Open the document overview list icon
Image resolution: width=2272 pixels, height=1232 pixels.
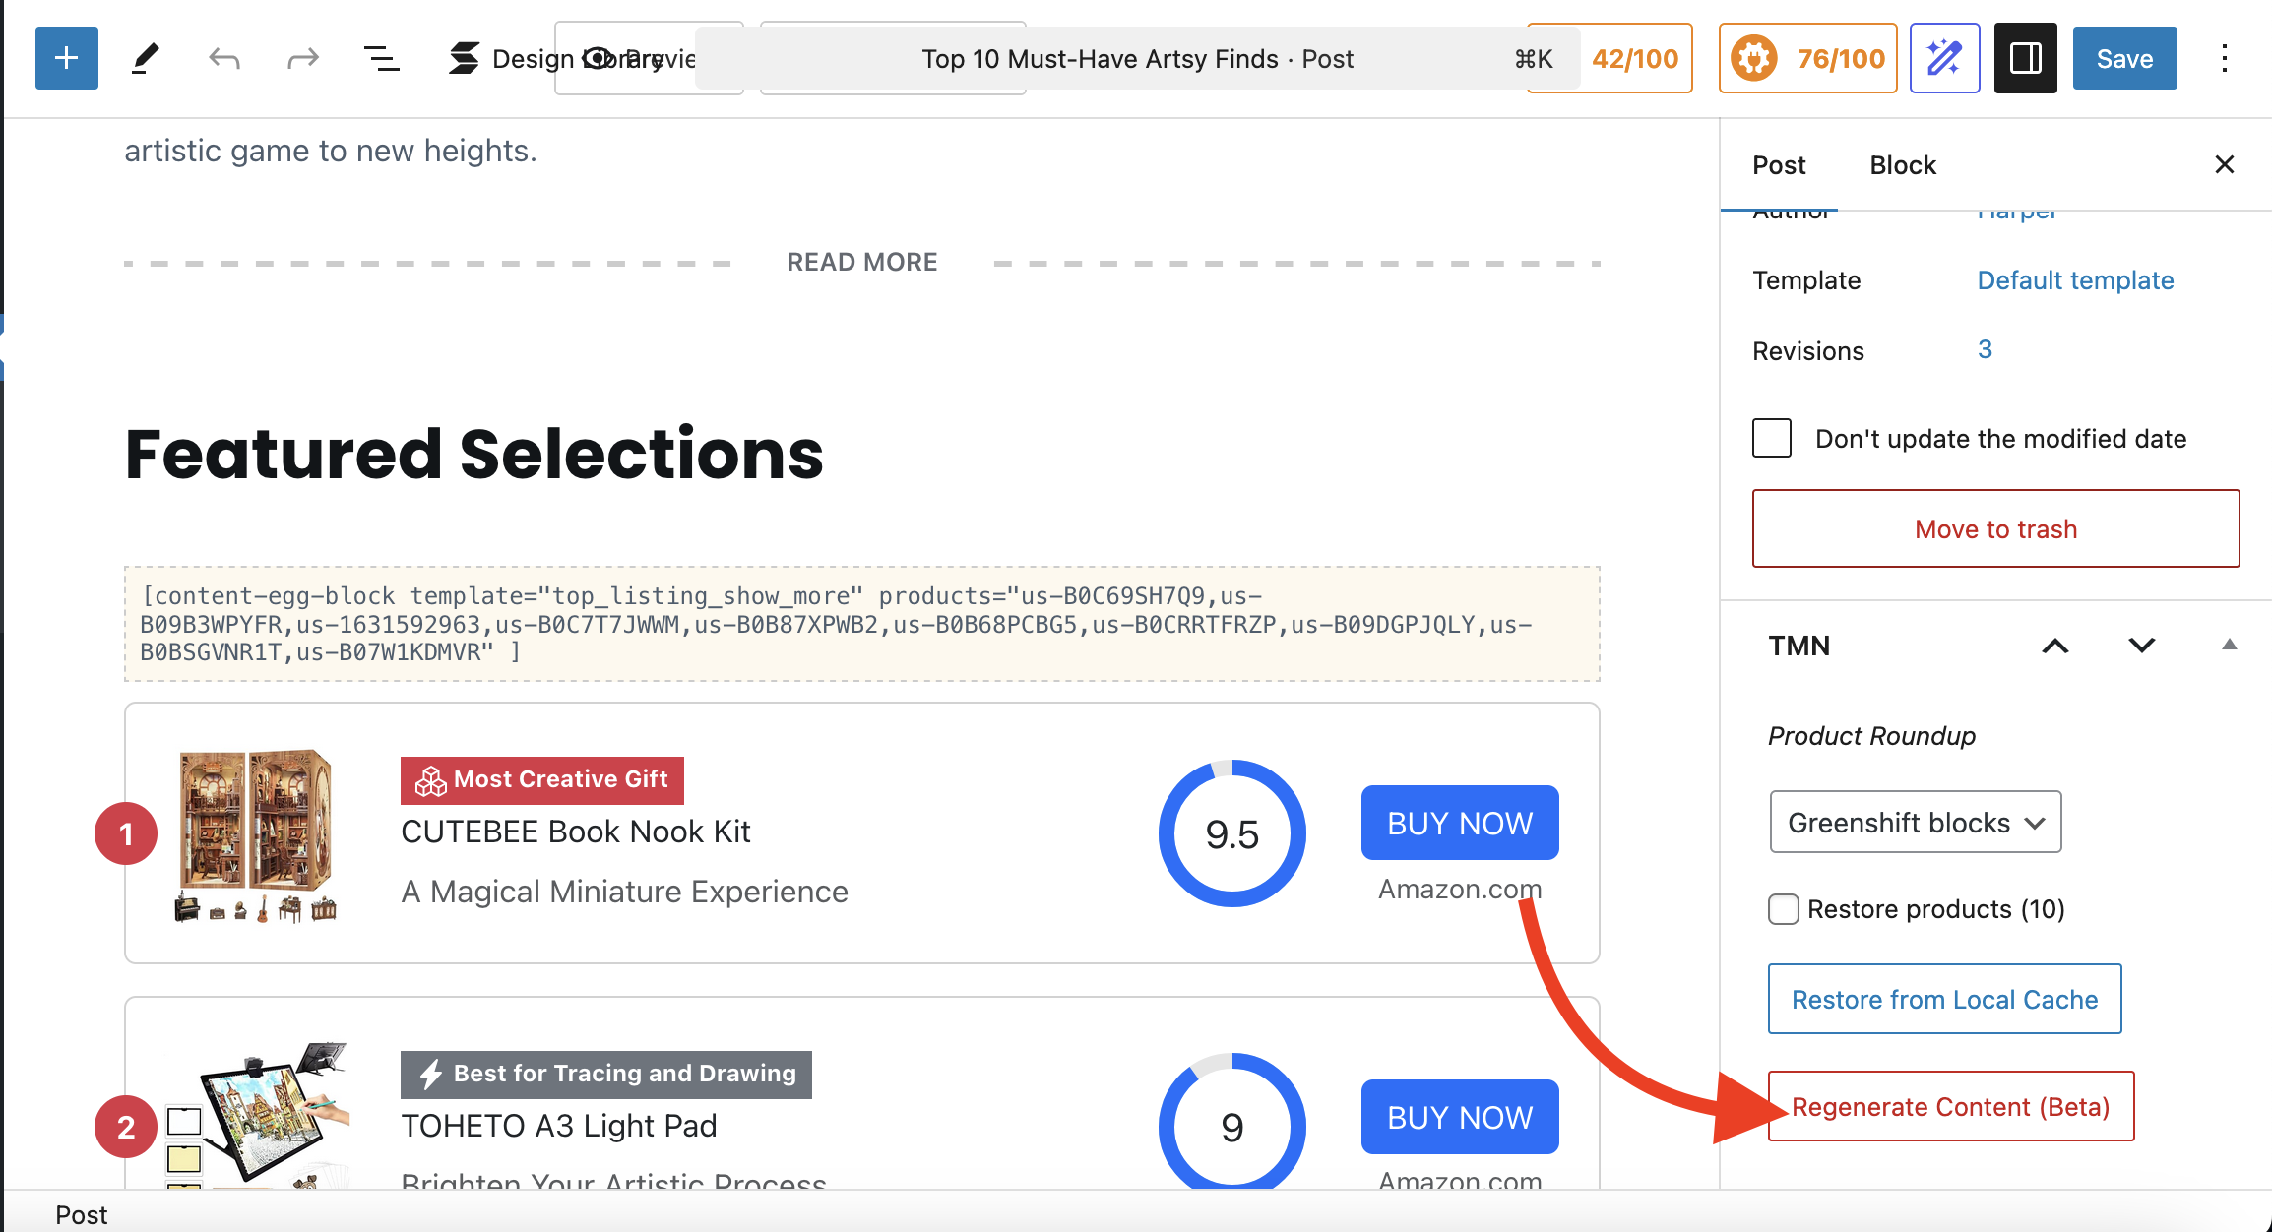[381, 58]
